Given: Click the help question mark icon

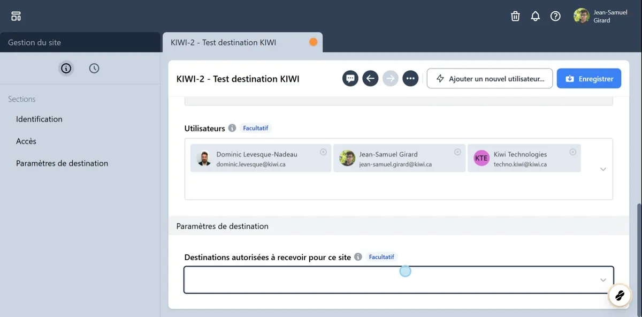Looking at the screenshot, I should (x=555, y=16).
